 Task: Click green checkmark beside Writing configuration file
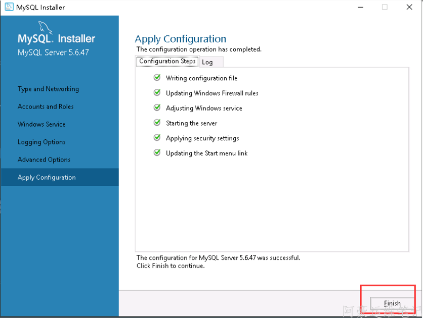point(157,78)
